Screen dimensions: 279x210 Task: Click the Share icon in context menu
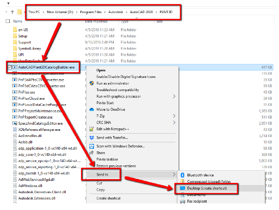(x=91, y=153)
